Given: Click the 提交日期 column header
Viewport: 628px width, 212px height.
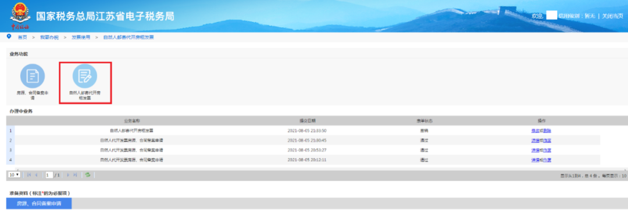Looking at the screenshot, I should point(307,120).
